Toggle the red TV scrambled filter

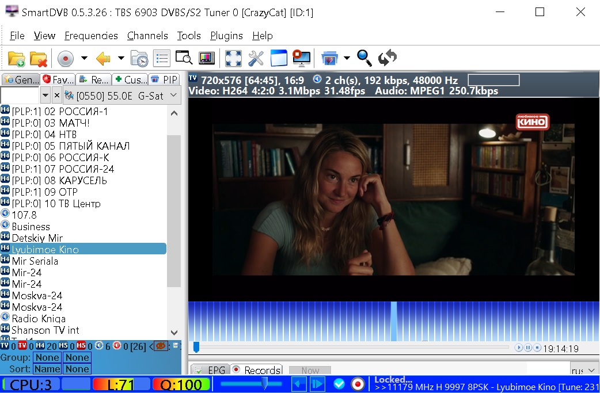tap(22, 346)
